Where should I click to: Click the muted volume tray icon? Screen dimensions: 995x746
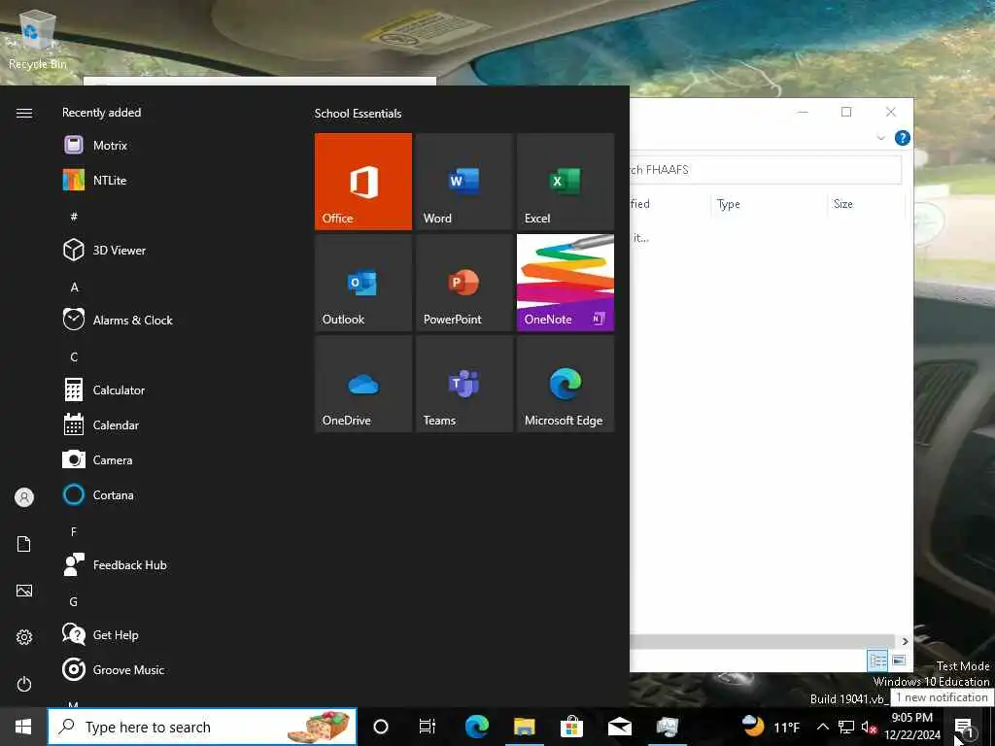click(x=869, y=727)
